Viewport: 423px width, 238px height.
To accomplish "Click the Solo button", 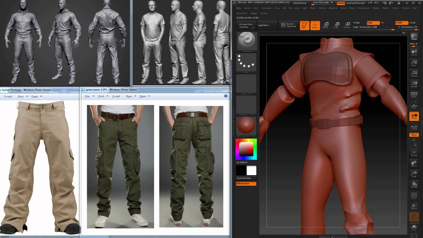I will (414, 227).
